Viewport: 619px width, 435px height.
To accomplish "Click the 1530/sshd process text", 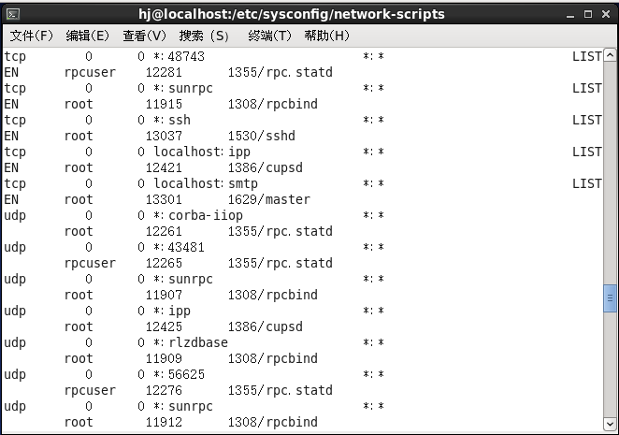I will [261, 136].
